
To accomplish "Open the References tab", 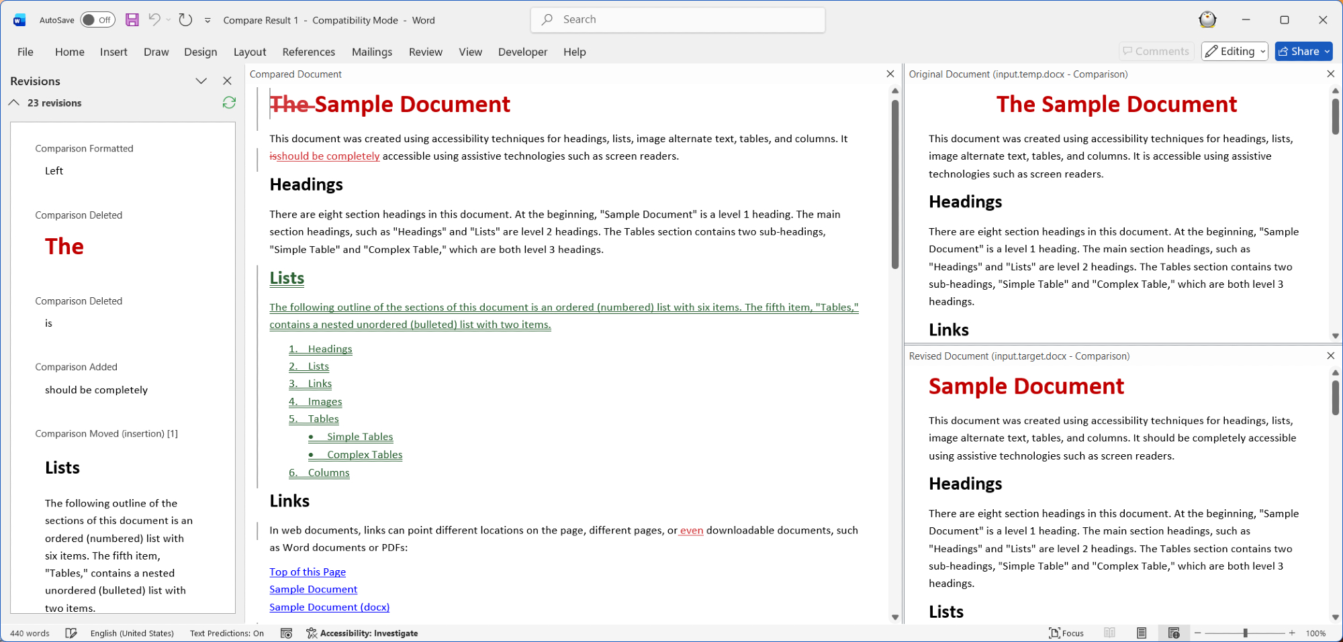I will [308, 52].
